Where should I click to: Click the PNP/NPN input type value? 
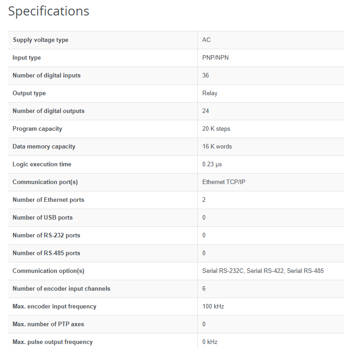pos(216,58)
